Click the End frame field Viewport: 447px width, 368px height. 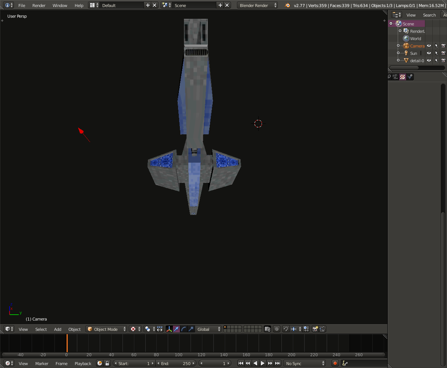176,364
